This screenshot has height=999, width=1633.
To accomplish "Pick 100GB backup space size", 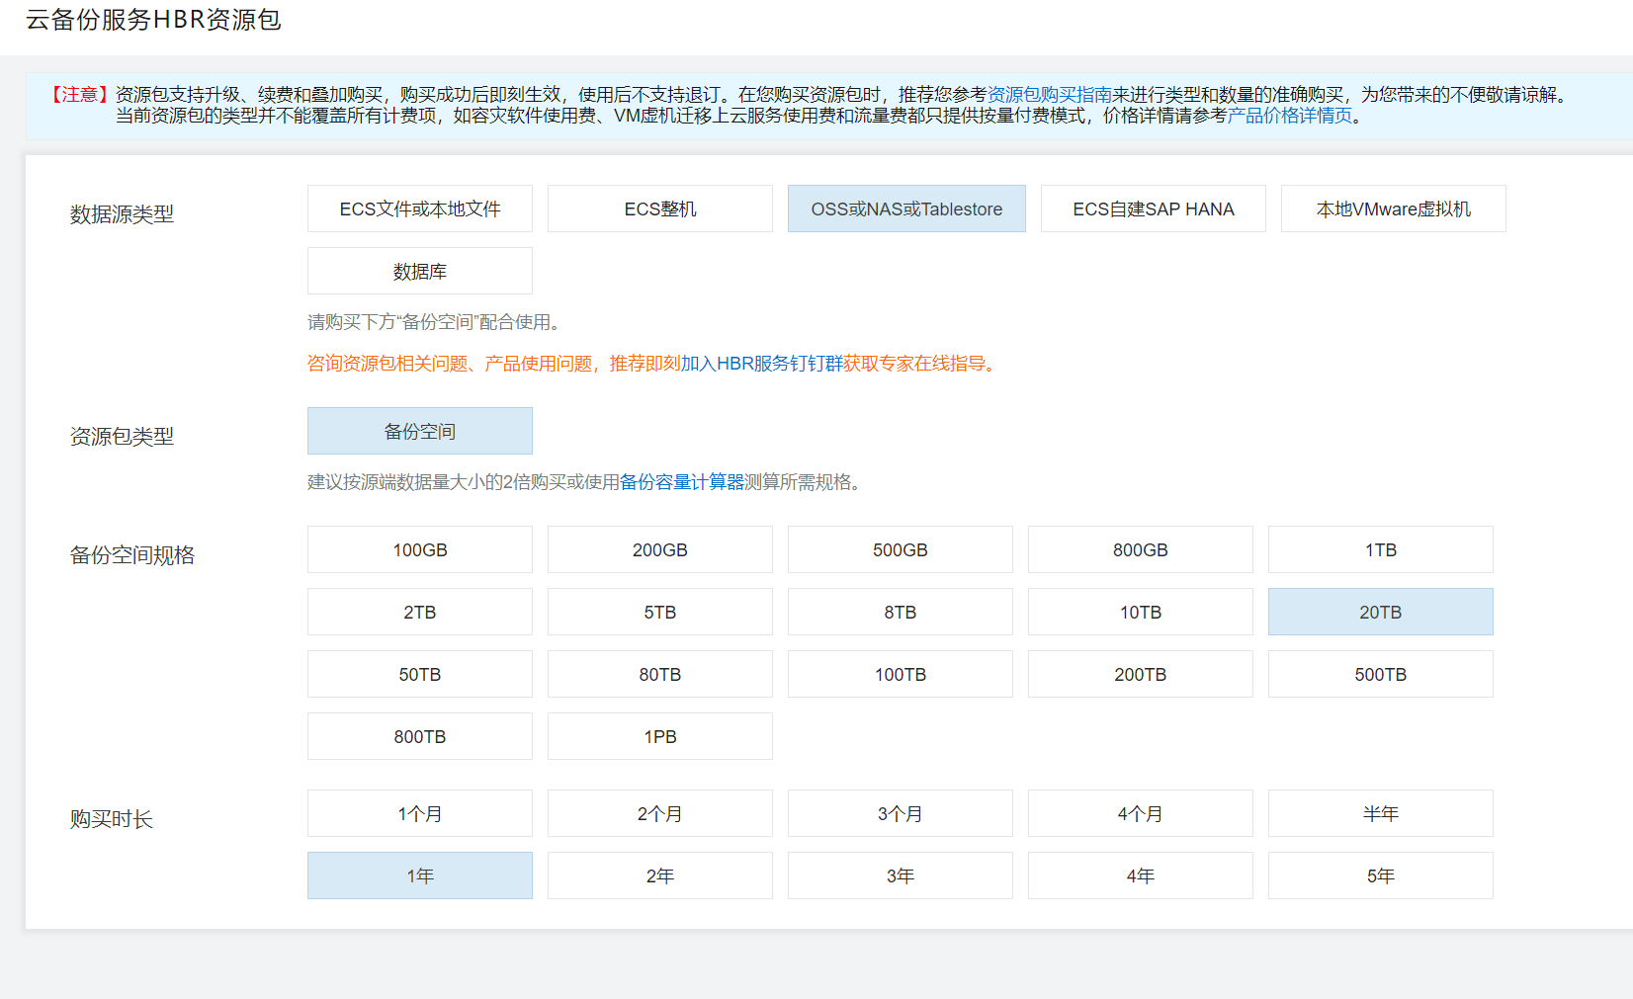I will point(420,549).
